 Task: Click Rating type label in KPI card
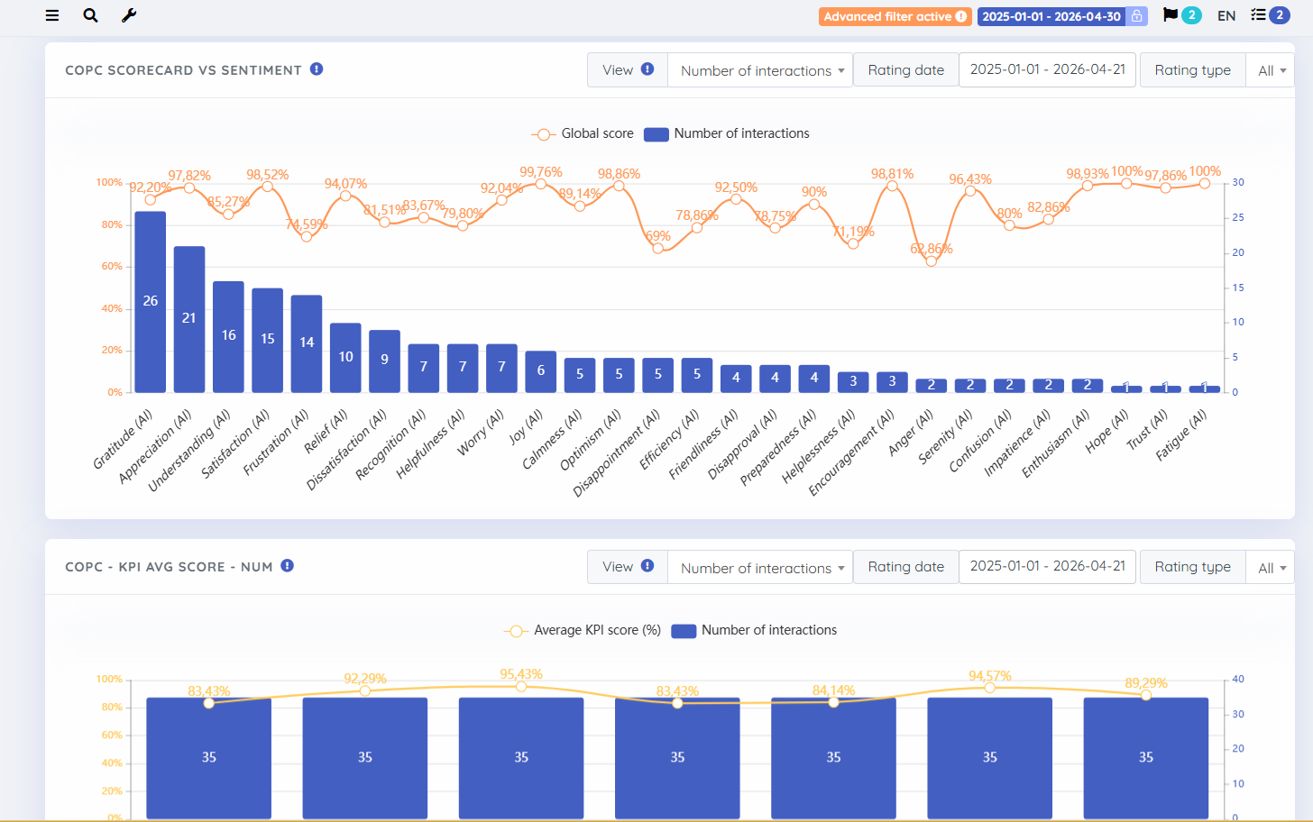[x=1193, y=567]
